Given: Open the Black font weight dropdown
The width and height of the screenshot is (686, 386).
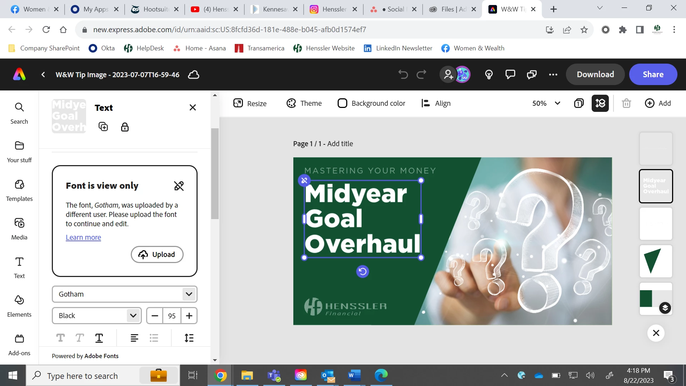Looking at the screenshot, I should 133,316.
